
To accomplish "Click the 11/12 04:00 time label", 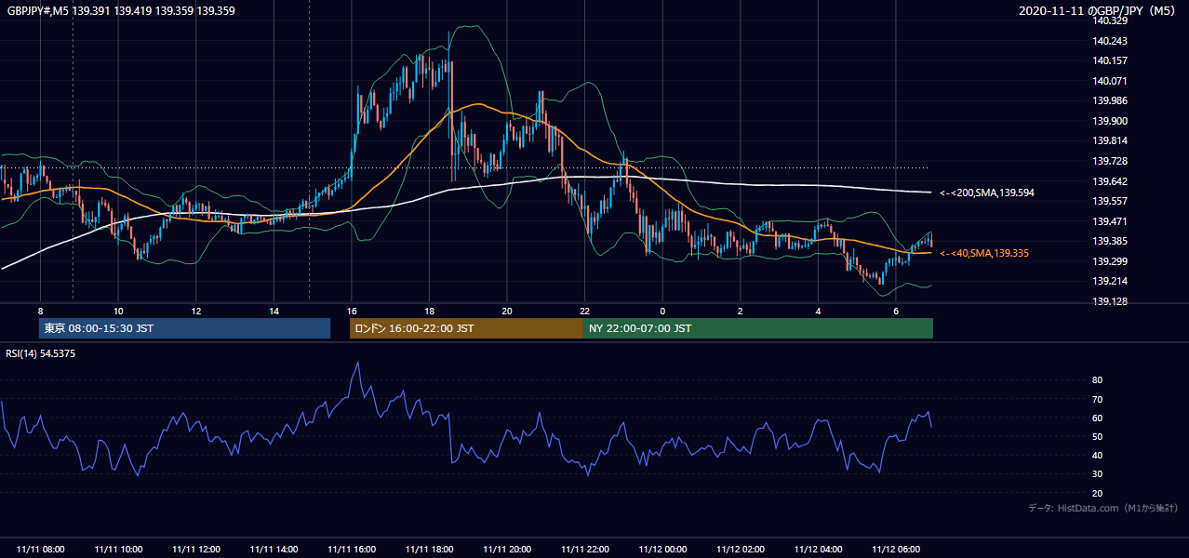I will (818, 550).
